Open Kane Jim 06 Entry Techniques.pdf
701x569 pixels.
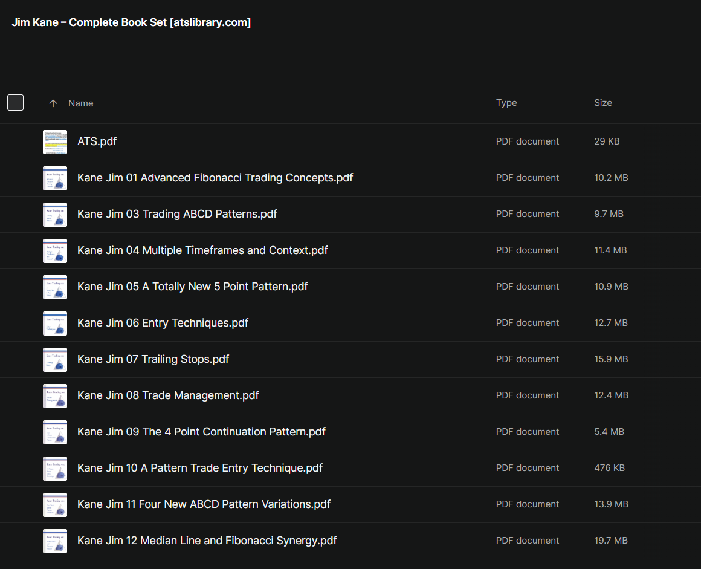(x=163, y=323)
